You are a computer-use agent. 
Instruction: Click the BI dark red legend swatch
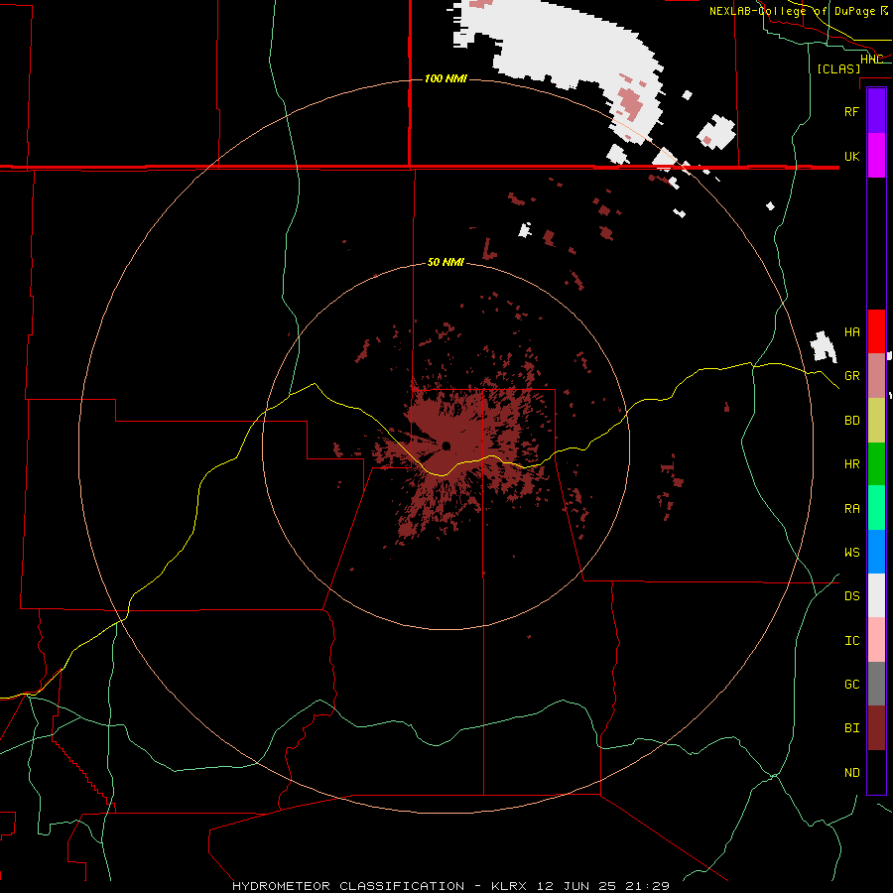[x=876, y=728]
